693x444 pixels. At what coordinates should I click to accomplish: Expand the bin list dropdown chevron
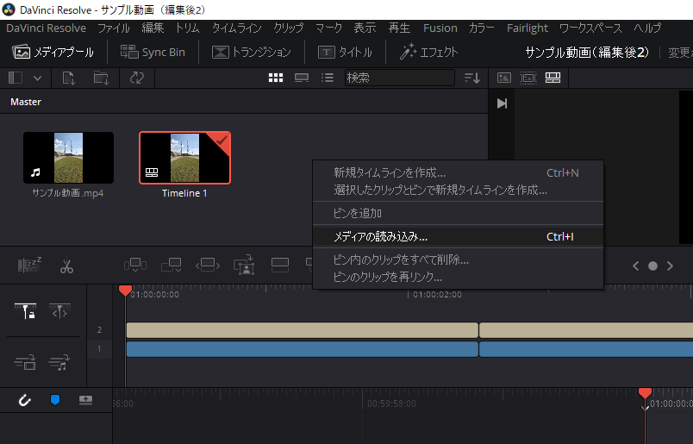[38, 78]
